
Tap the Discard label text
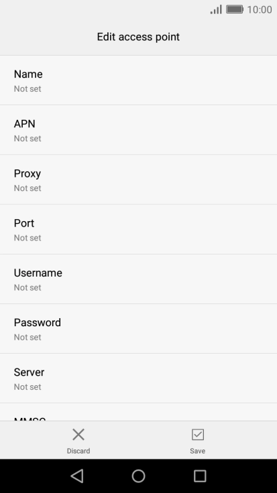click(78, 451)
